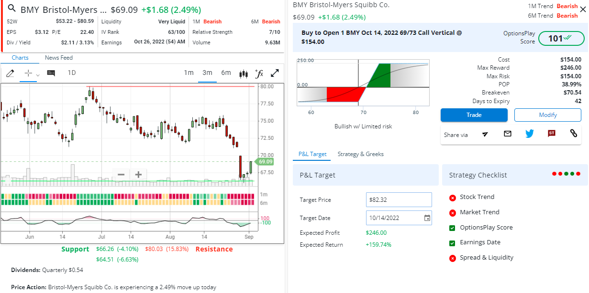Click the Earnings value Oct 26, 2022 (54) AM
589x293 pixels.
[x=159, y=42]
